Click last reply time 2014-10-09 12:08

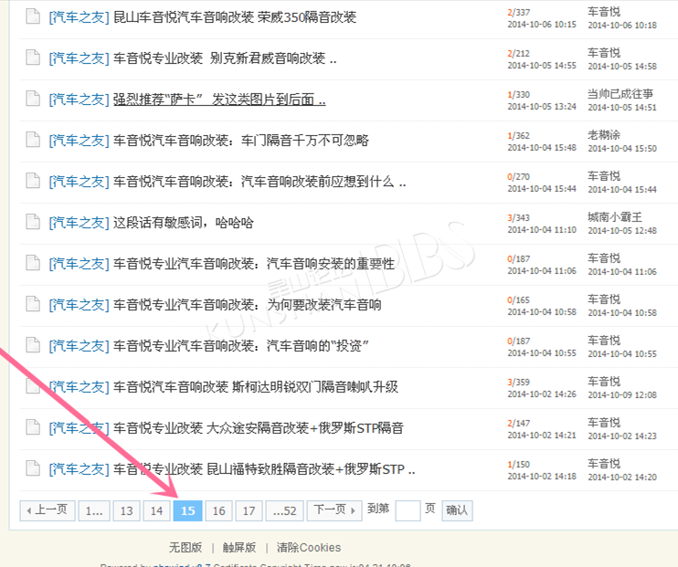[x=622, y=394]
